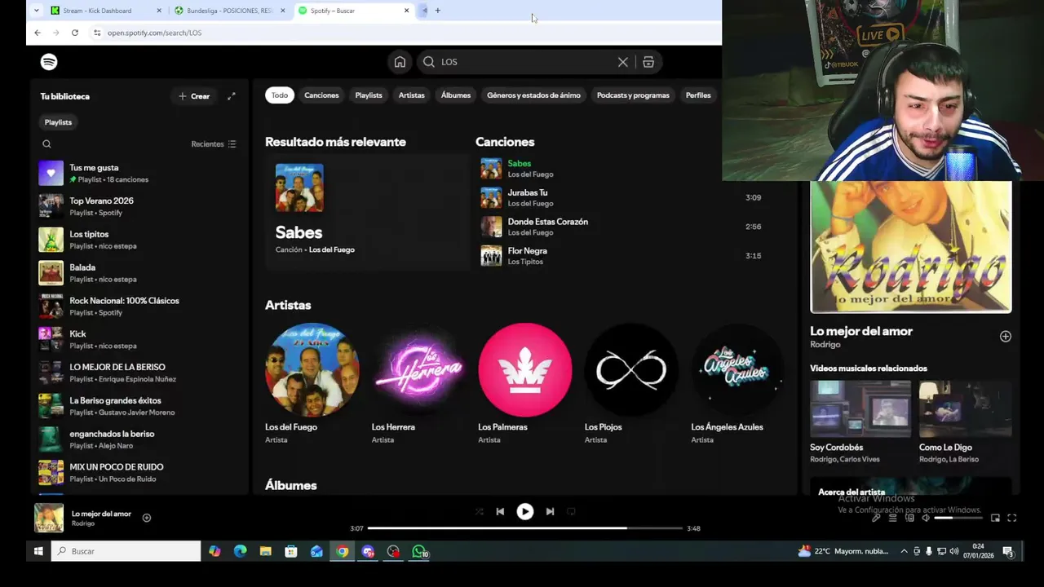Open now playing album cover thumbnail
Screen dimensions: 1044x587
(x=49, y=518)
